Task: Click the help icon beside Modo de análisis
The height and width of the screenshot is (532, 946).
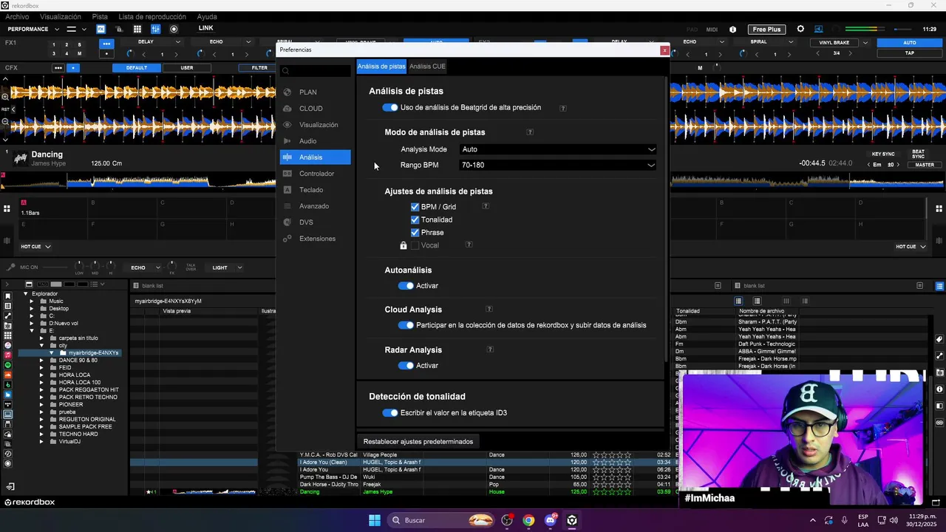Action: click(530, 132)
